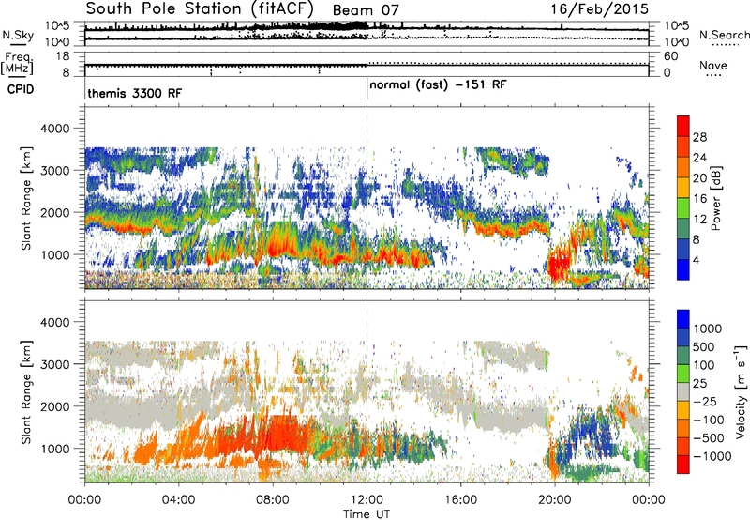Click the power panel 'Slant Range [km]' label
This screenshot has height=520, width=750.
point(26,198)
